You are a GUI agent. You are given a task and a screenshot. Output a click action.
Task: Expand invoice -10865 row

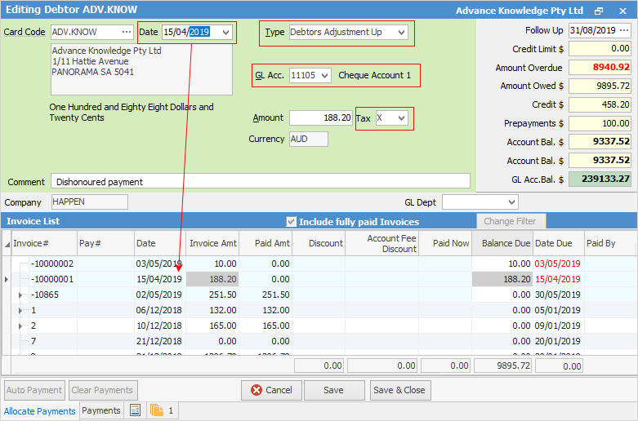(20, 295)
